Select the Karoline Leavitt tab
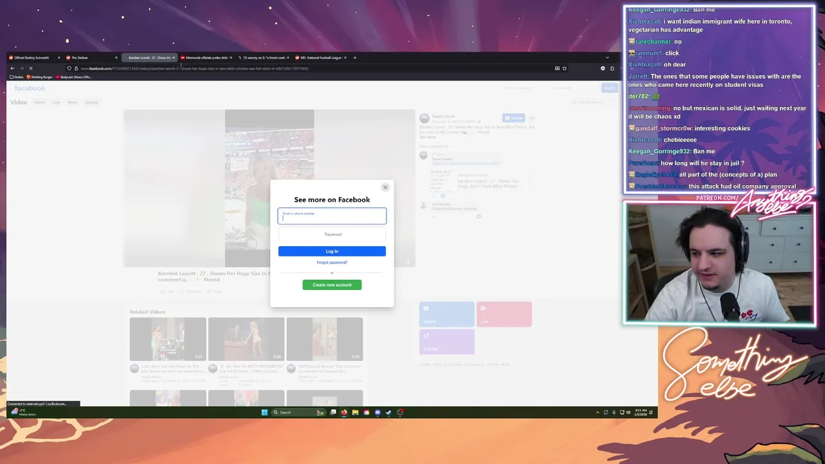This screenshot has width=825, height=464. click(148, 57)
